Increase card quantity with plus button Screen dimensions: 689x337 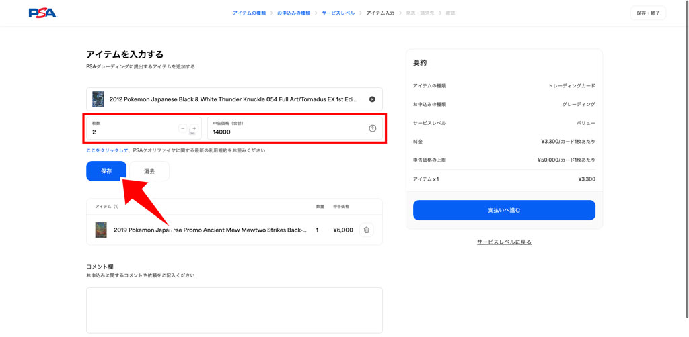pos(194,128)
